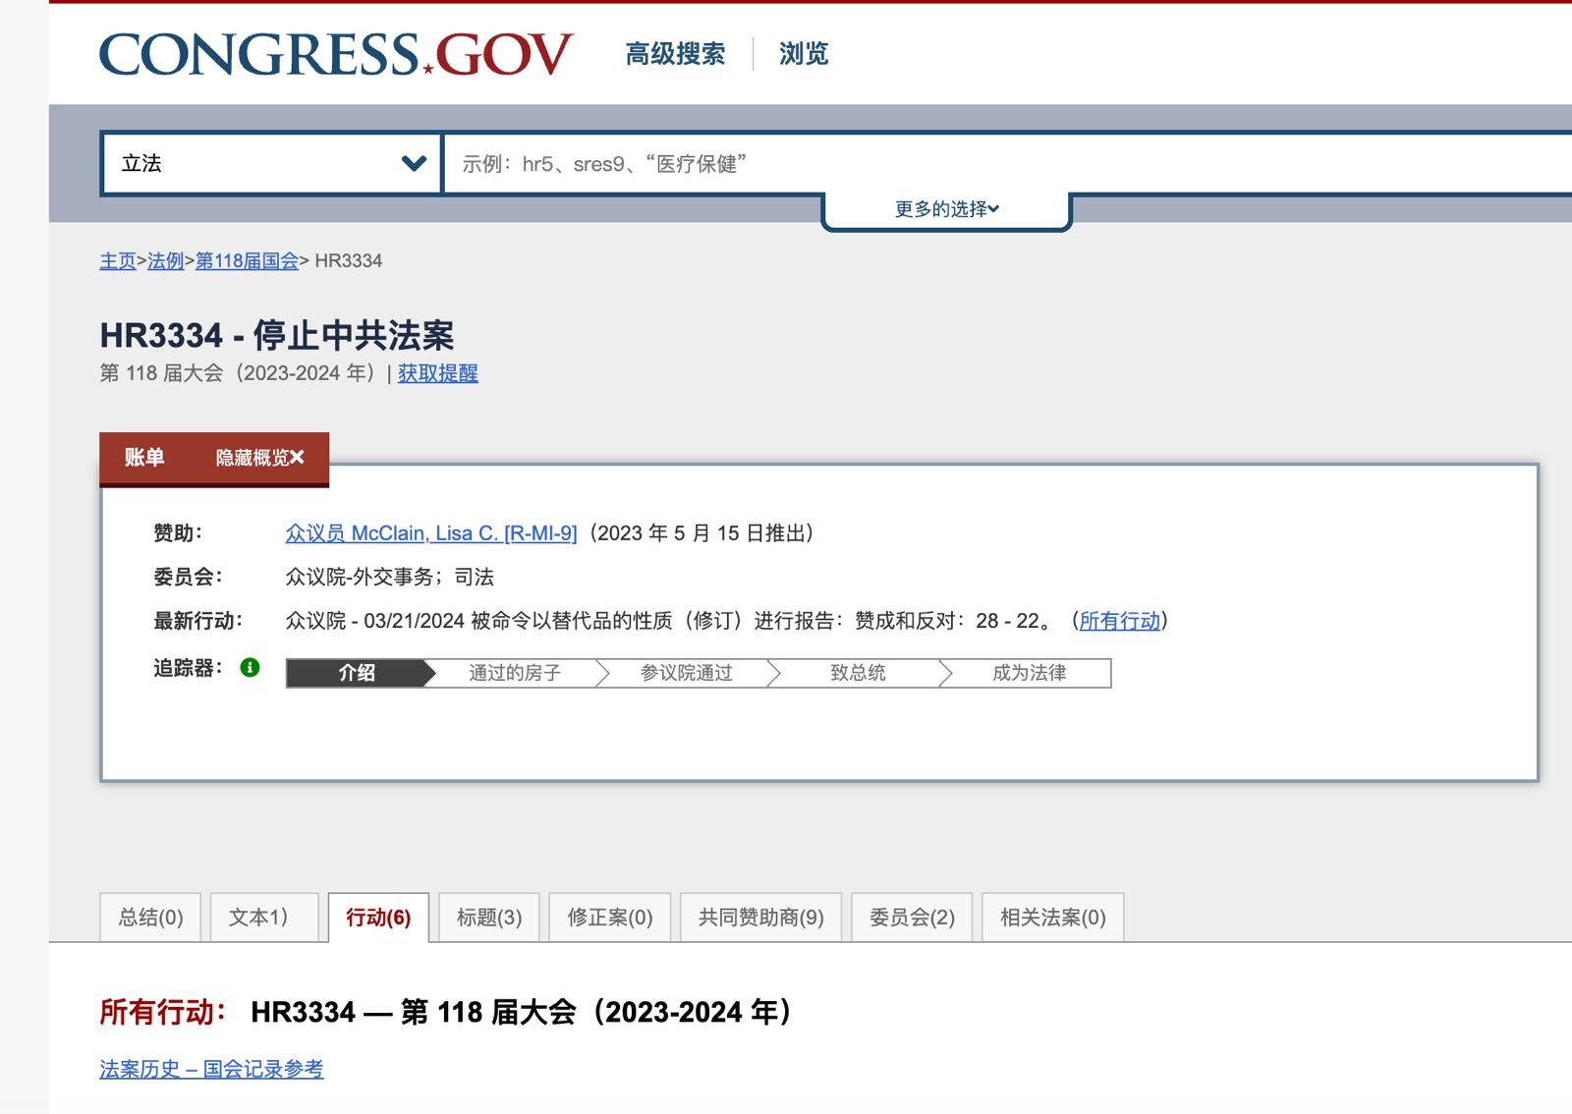1572x1114 pixels.
Task: Open the 立法 search scope dropdown
Action: pos(271,163)
